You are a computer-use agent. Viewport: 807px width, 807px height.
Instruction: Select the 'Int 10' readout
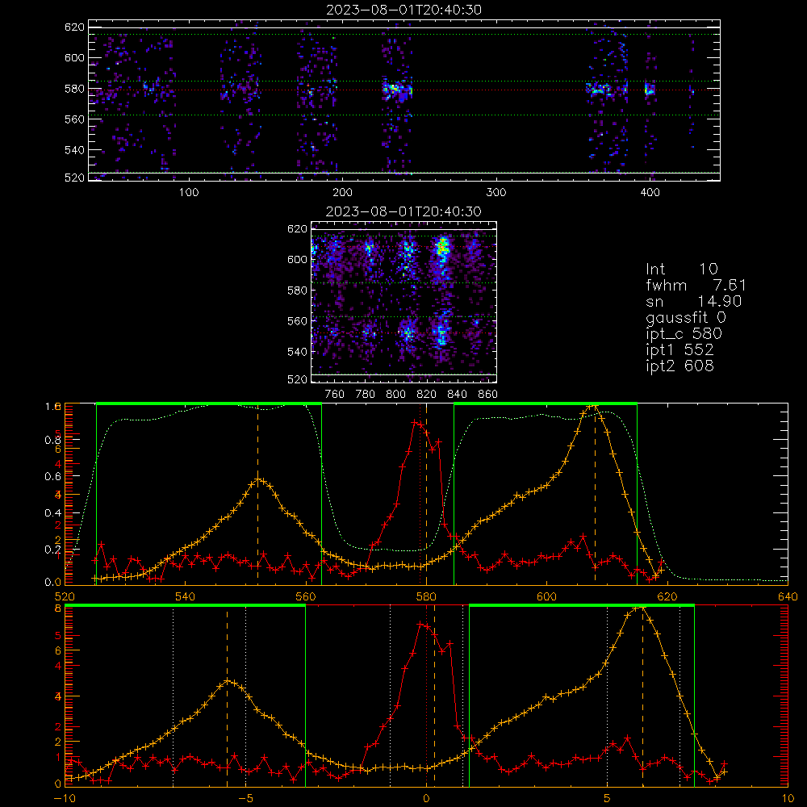tap(682, 269)
